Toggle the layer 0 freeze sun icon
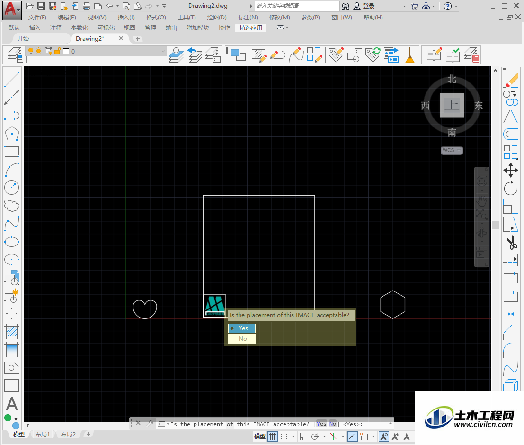The width and height of the screenshot is (524, 445). pyautogui.click(x=39, y=51)
